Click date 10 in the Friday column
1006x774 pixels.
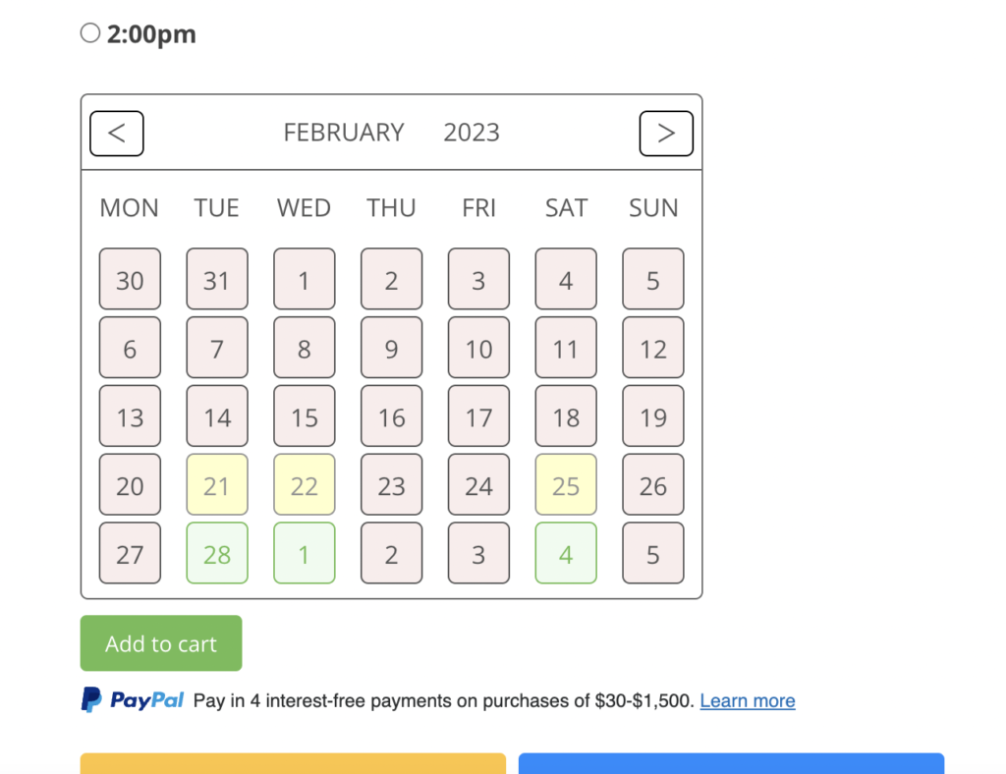[478, 348]
